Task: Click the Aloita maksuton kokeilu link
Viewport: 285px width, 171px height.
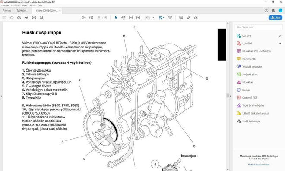Action: coord(259,165)
